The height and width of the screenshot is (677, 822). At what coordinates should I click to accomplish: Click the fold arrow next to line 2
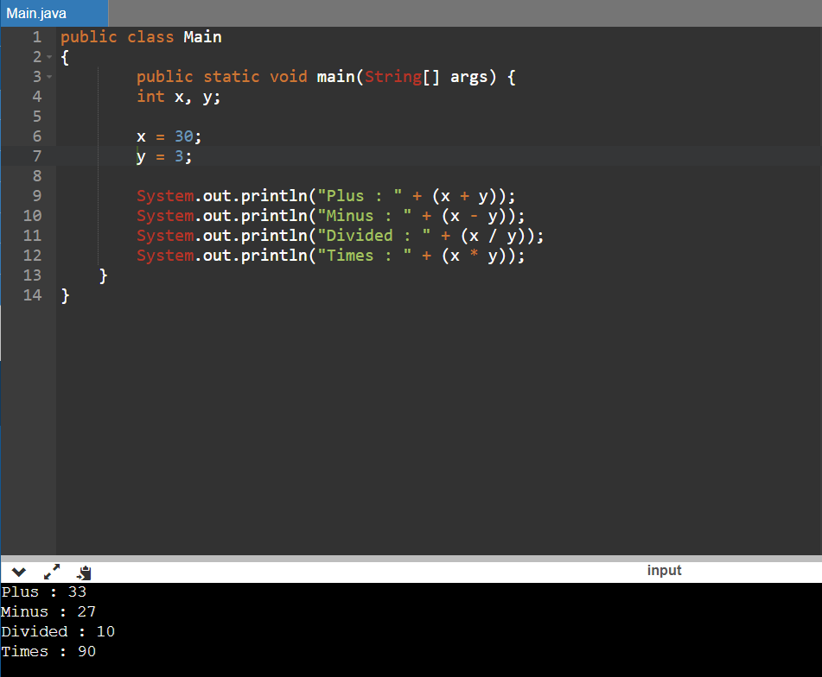pos(49,56)
